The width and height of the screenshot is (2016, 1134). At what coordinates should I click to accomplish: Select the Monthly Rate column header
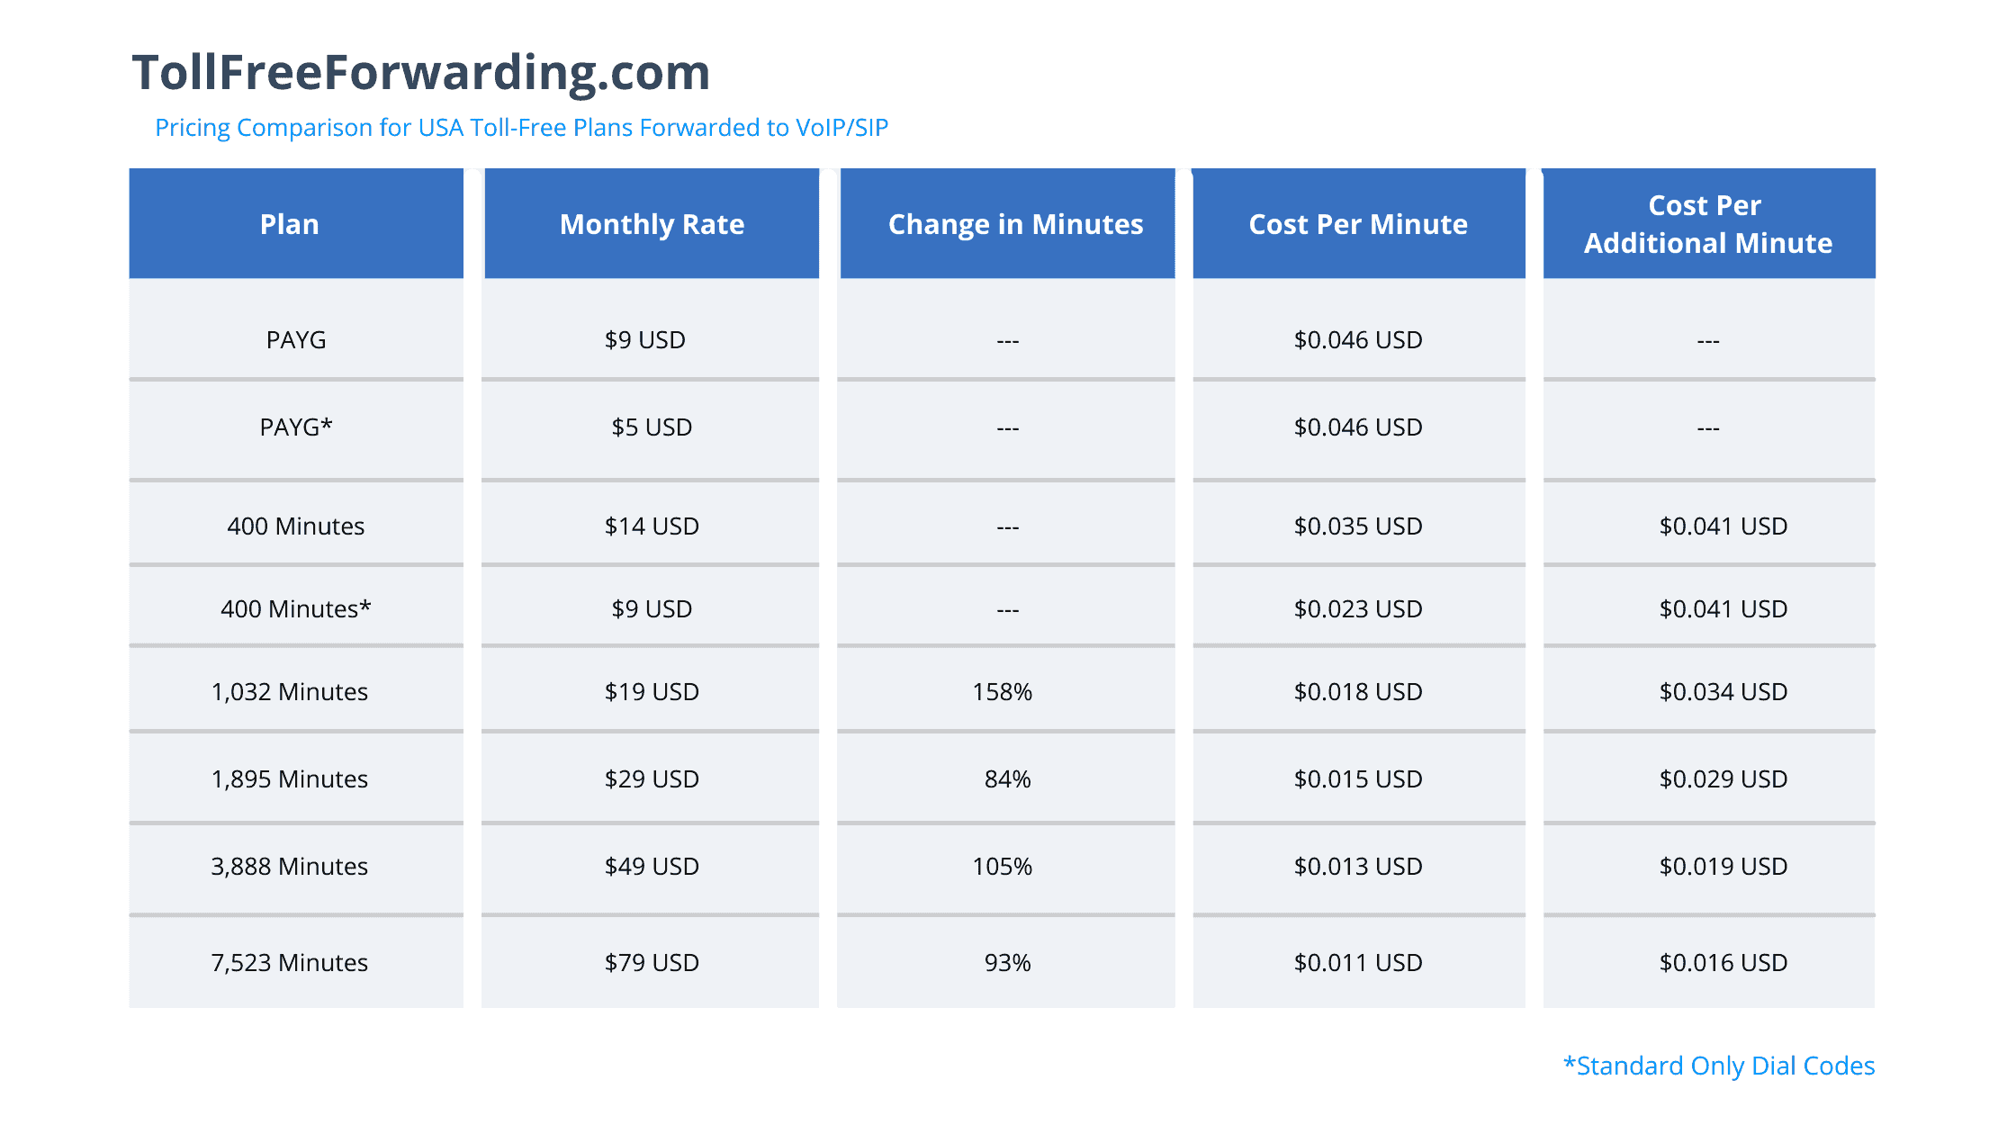click(x=652, y=224)
